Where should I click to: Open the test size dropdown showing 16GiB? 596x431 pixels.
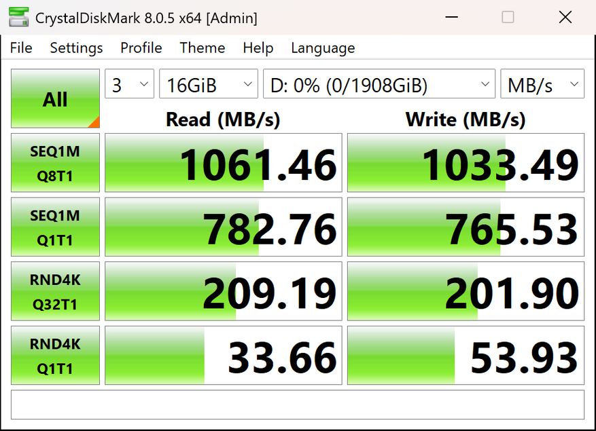coord(209,83)
